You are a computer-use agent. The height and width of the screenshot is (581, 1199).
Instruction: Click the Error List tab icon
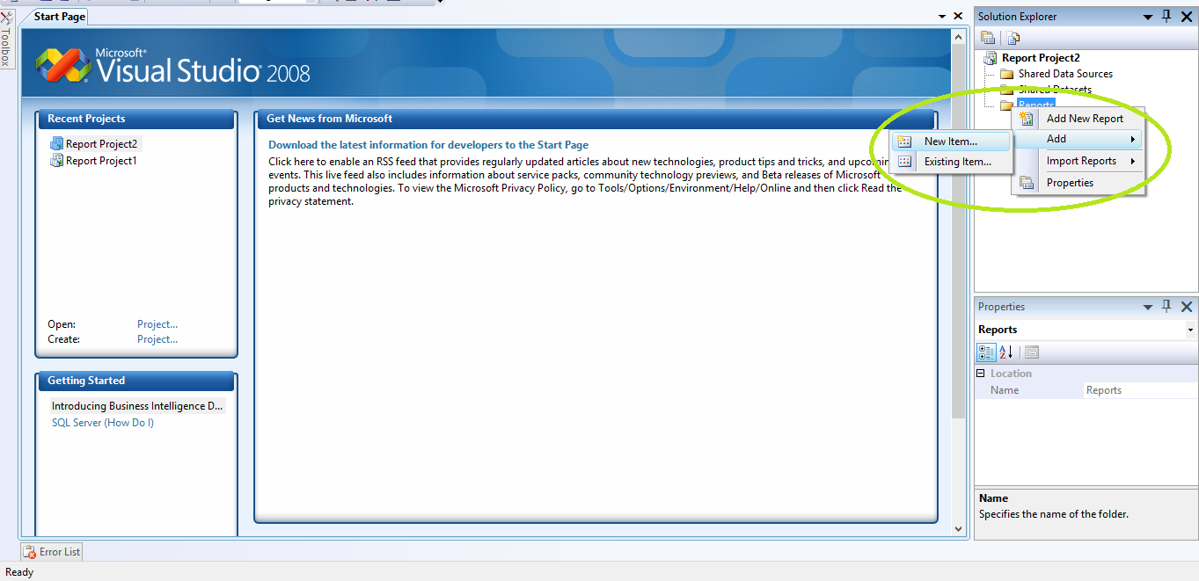tap(30, 552)
